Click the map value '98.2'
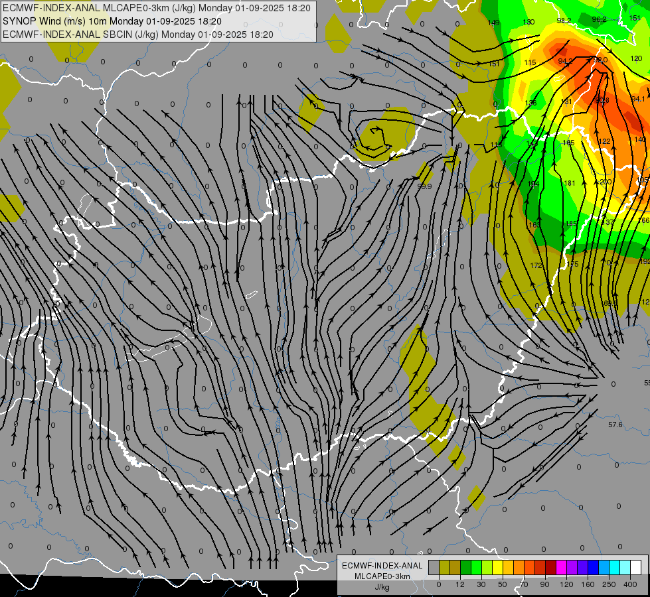This screenshot has height=597, width=650. (564, 21)
